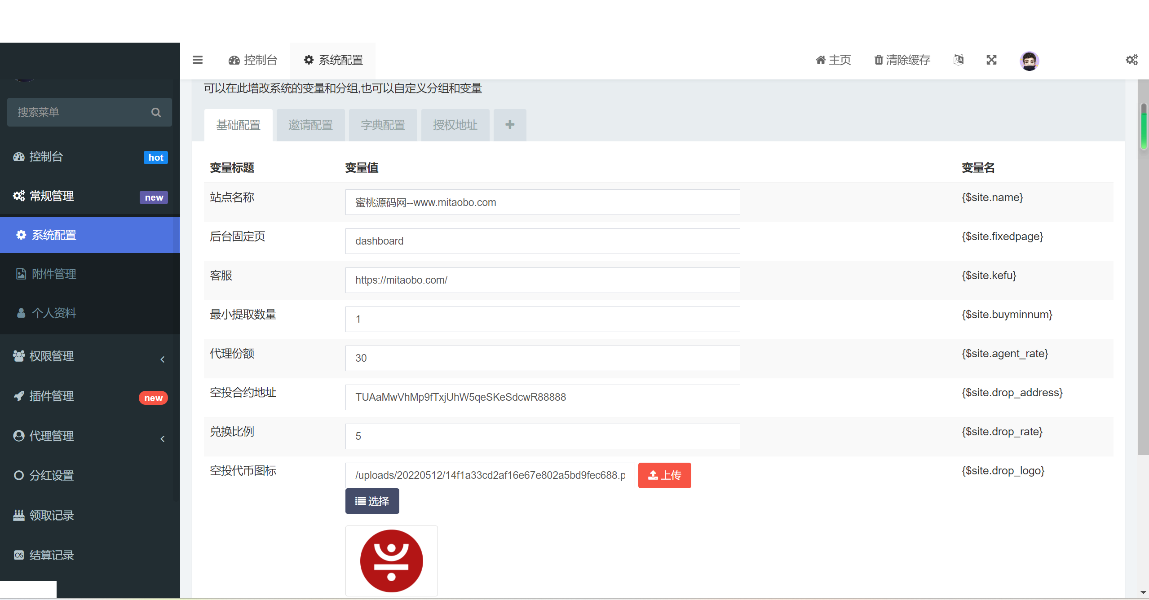Switch to the 字典配置 tab
The height and width of the screenshot is (600, 1149).
pos(383,125)
